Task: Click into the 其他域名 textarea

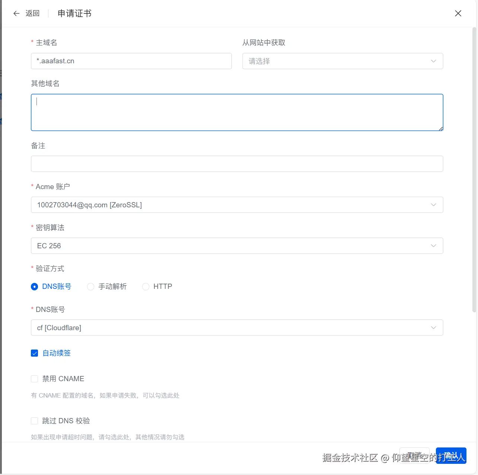Action: click(237, 112)
